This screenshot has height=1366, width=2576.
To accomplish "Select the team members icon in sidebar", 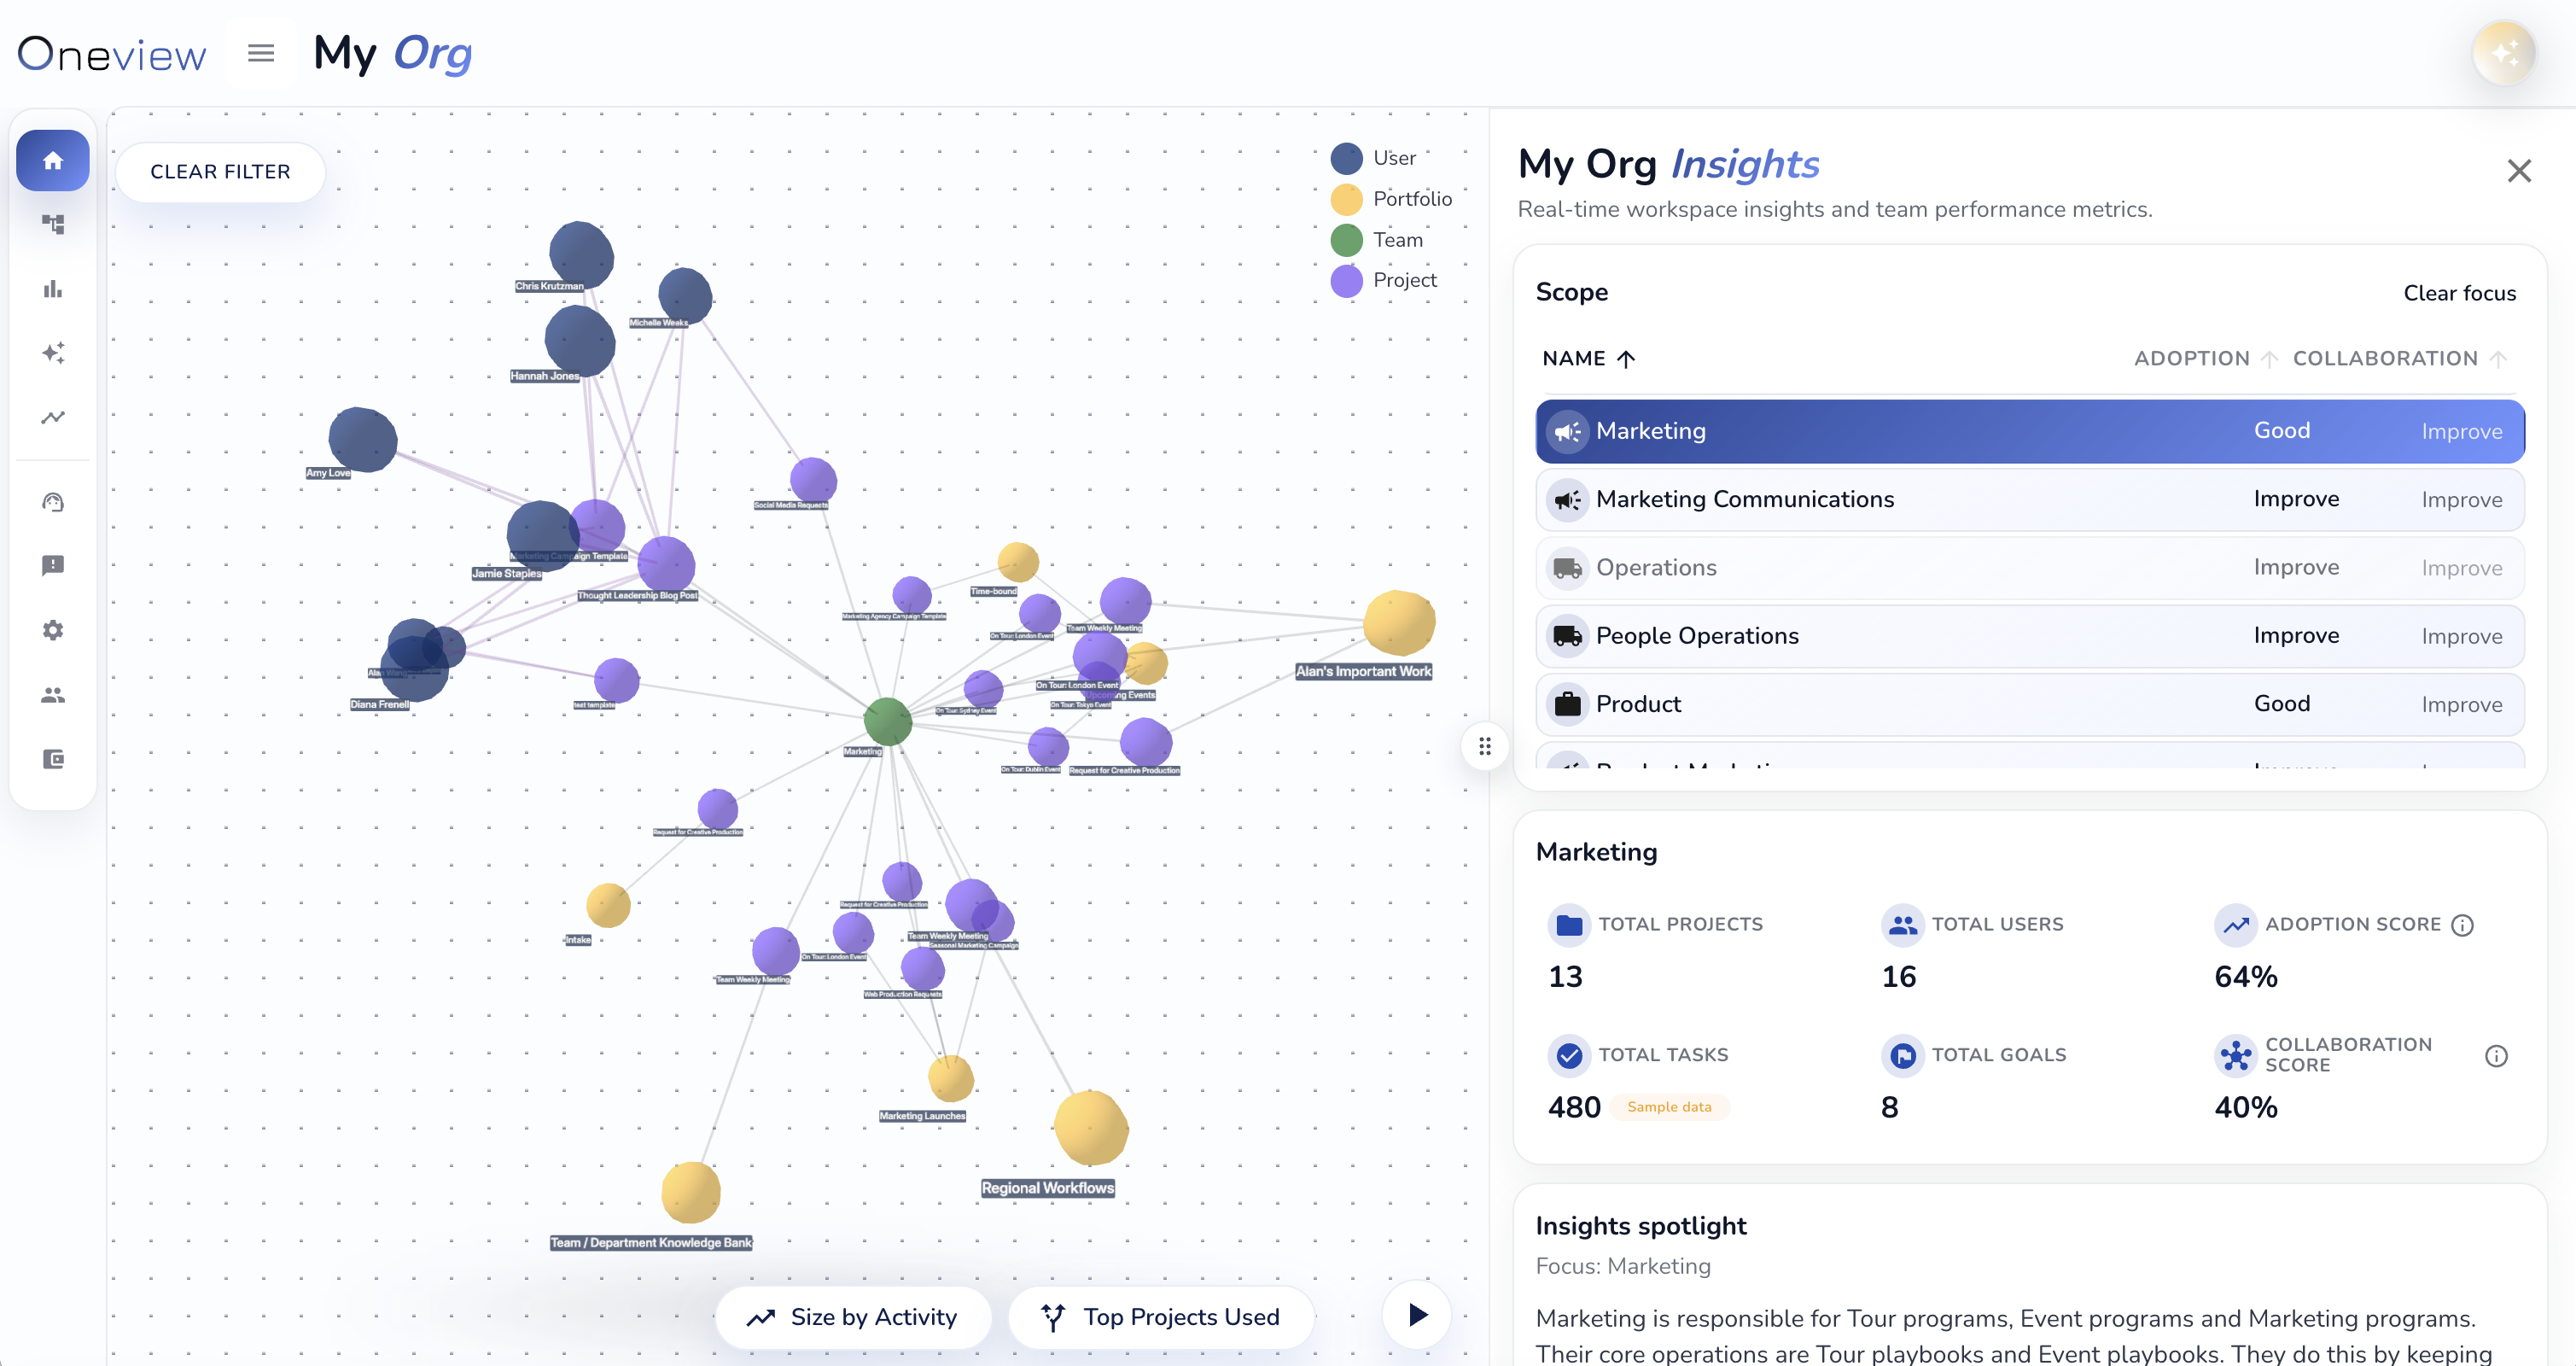I will [x=52, y=694].
